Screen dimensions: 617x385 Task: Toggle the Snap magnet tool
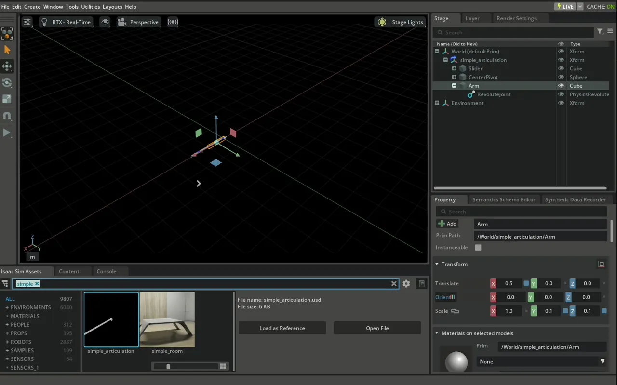7,116
